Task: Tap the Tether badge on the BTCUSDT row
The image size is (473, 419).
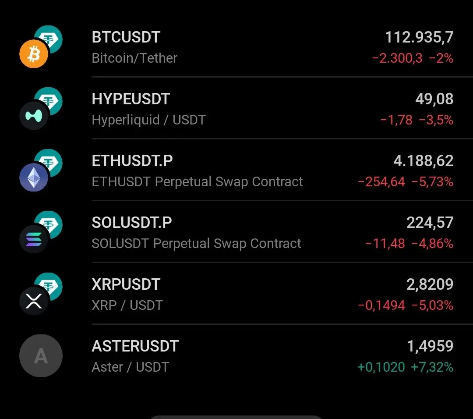Action: click(x=49, y=38)
